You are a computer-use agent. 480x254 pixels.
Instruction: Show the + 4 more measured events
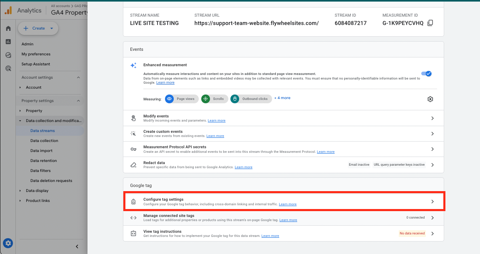tap(282, 98)
